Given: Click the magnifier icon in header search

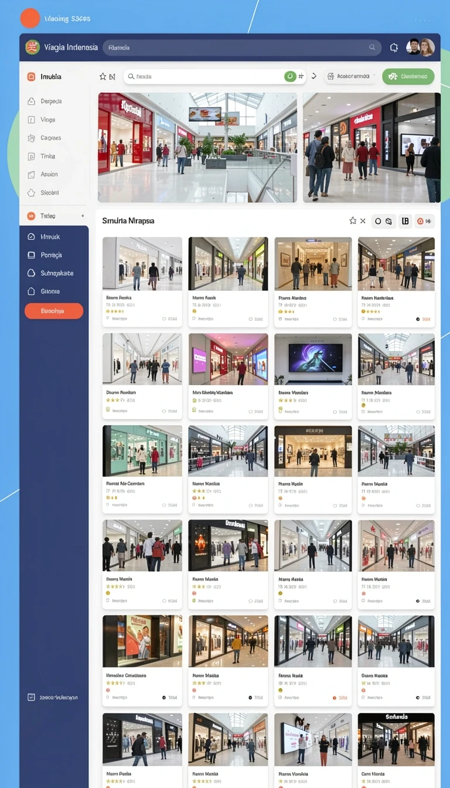Looking at the screenshot, I should pyautogui.click(x=372, y=47).
